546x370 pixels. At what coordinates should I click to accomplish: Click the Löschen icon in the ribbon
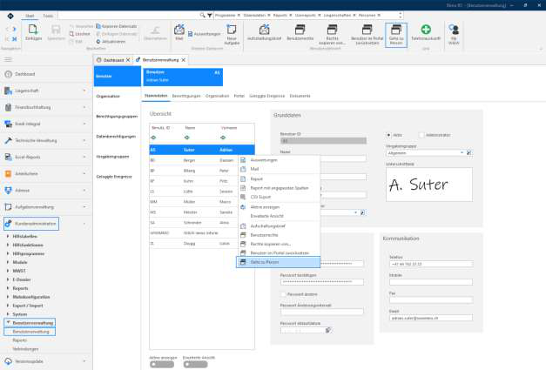(x=71, y=34)
